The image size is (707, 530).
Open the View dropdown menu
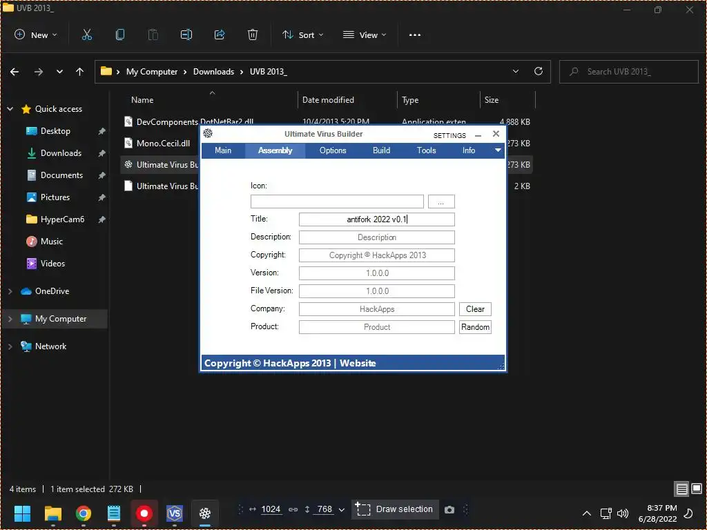click(365, 35)
